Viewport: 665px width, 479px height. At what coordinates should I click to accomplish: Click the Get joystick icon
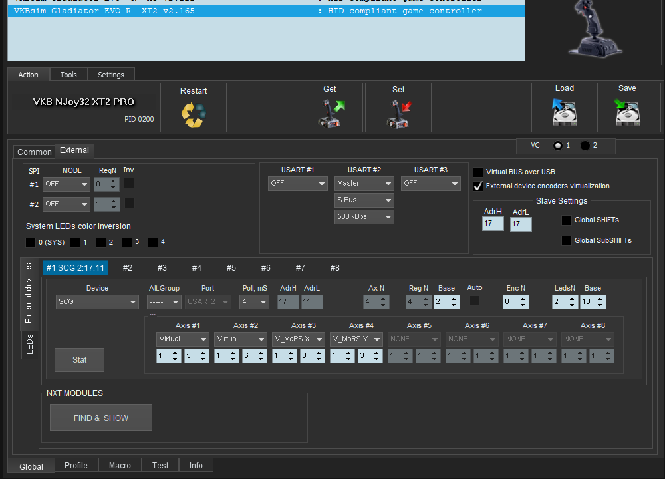(331, 113)
